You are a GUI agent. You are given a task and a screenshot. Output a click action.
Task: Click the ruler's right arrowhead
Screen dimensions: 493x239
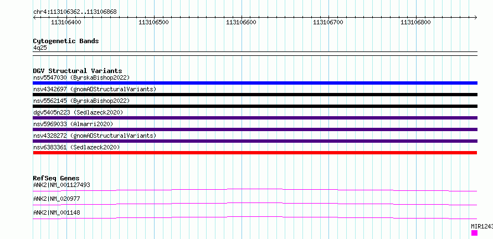pyautogui.click(x=476, y=18)
